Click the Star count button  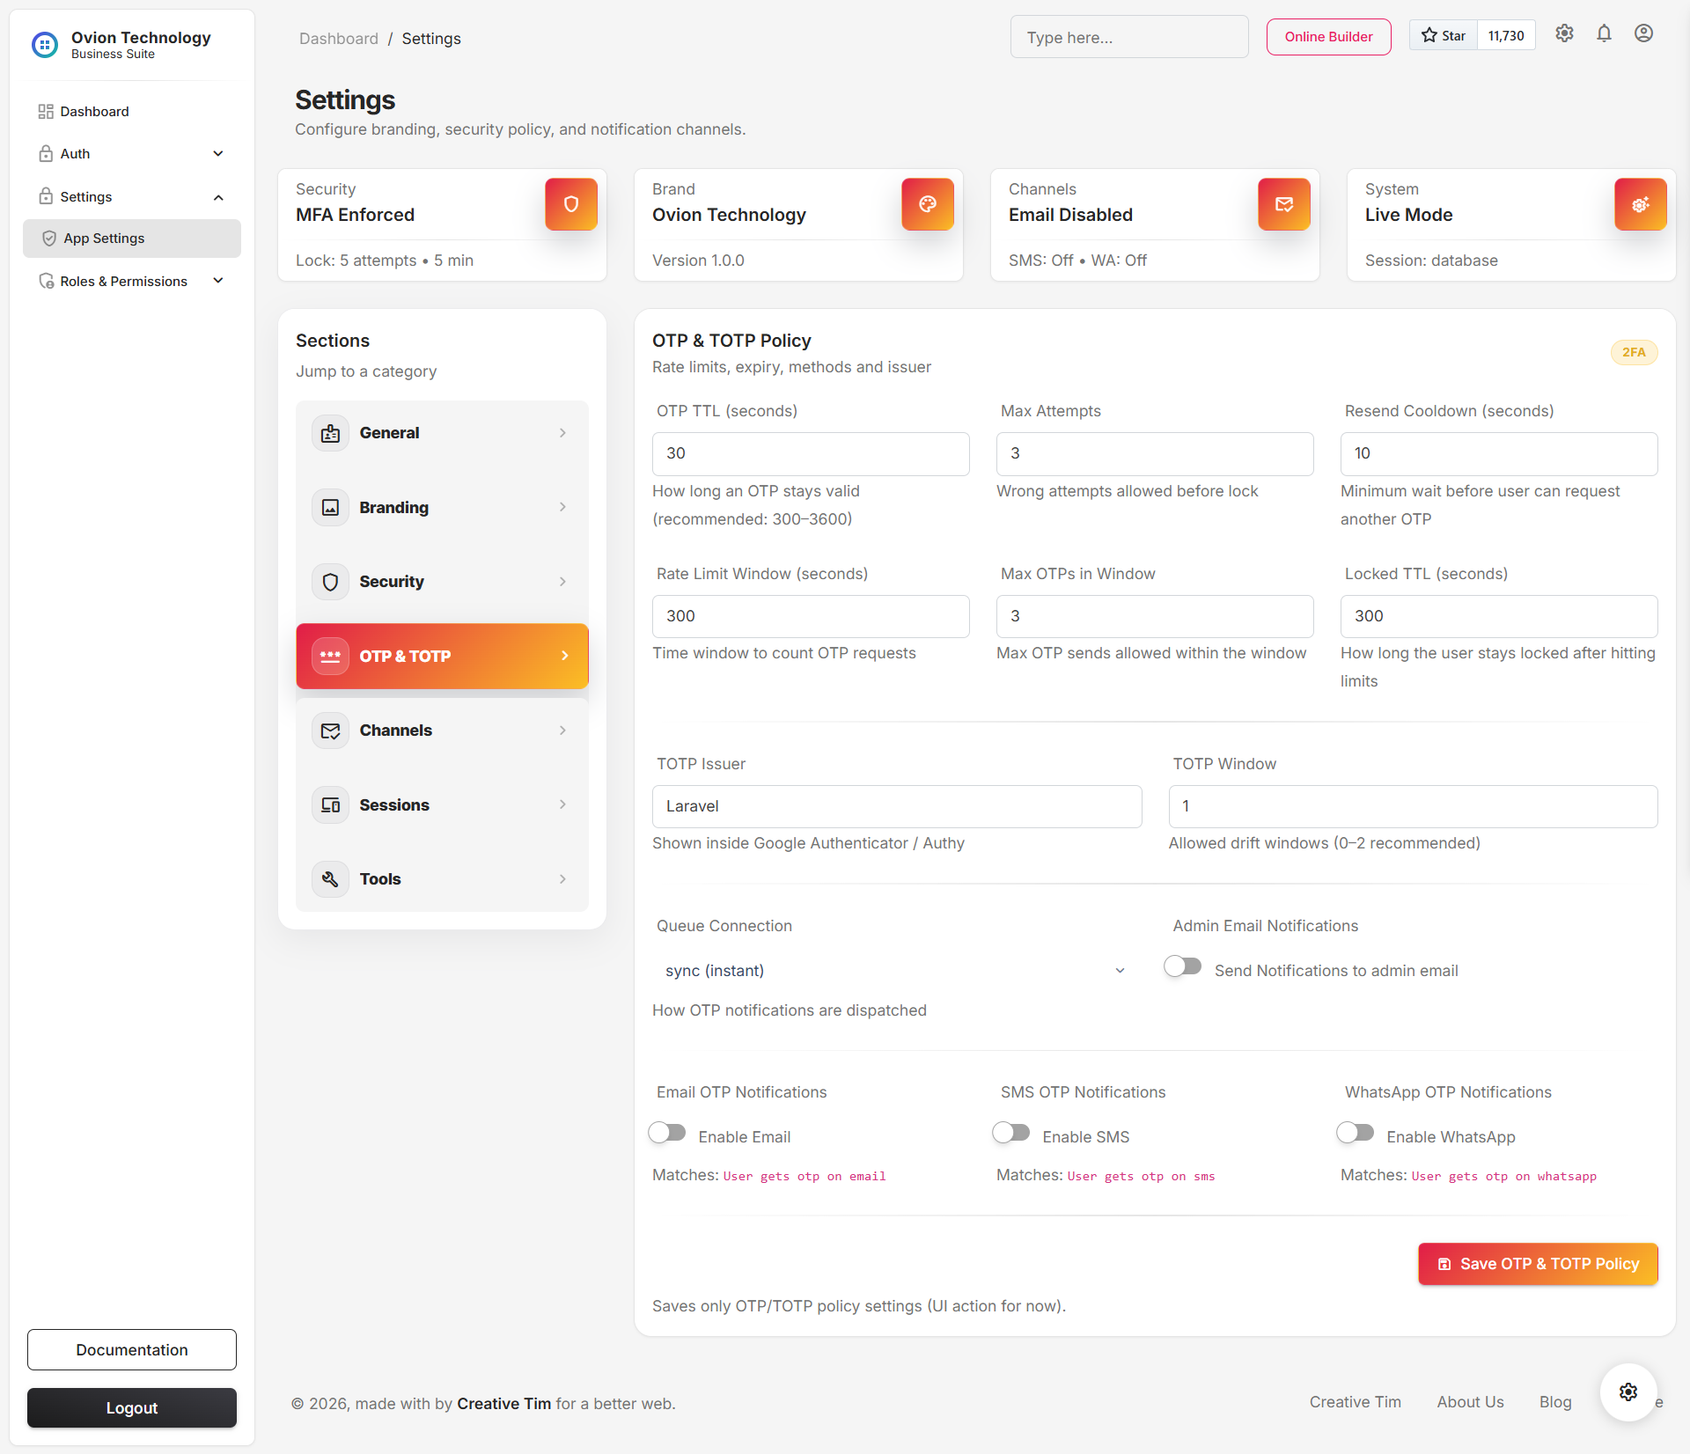1506,35
